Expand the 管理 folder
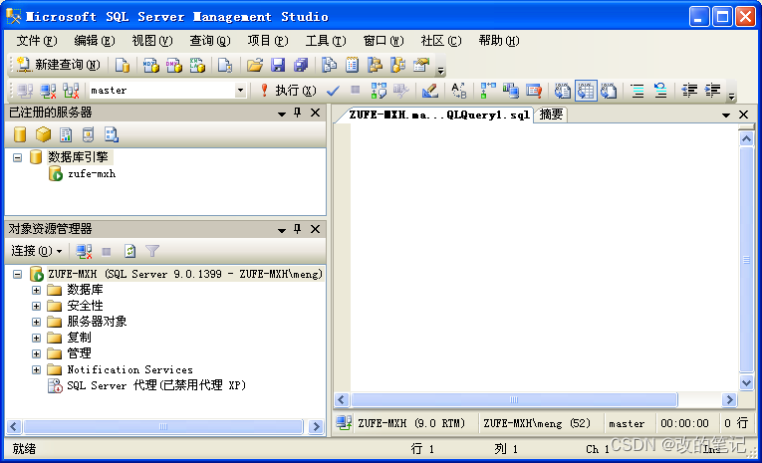Screen dimensions: 762x463 37,353
